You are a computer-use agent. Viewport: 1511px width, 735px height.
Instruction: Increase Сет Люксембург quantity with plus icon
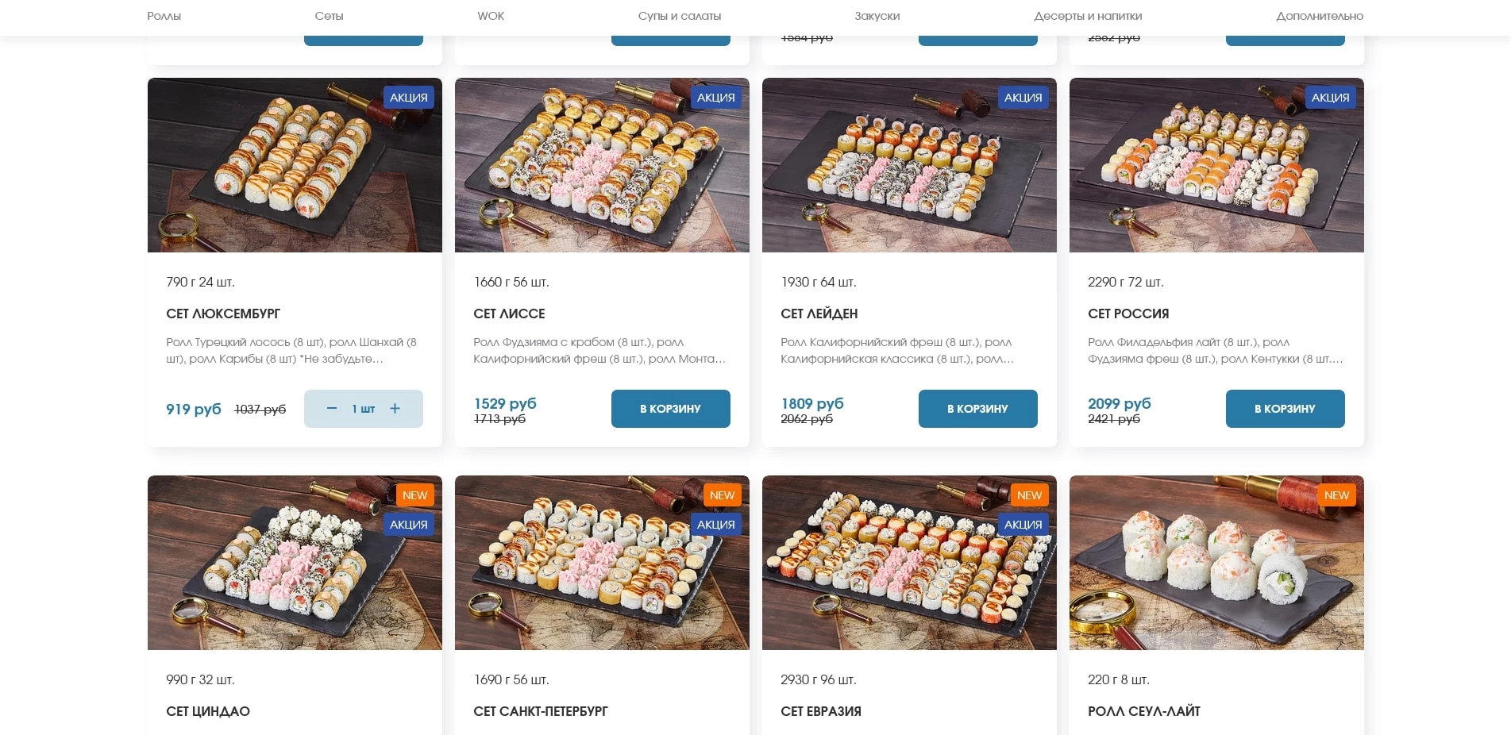tap(395, 409)
